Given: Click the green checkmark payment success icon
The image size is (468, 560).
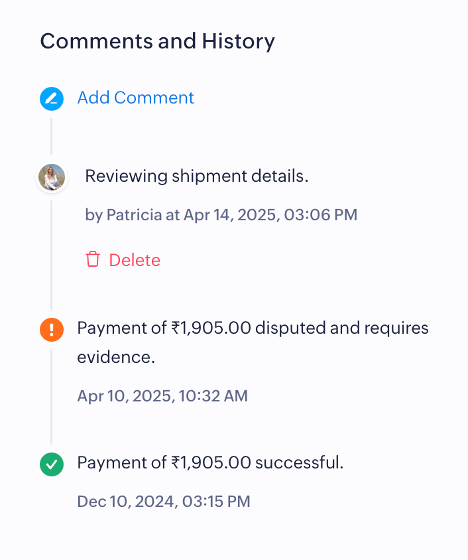Looking at the screenshot, I should point(52,464).
